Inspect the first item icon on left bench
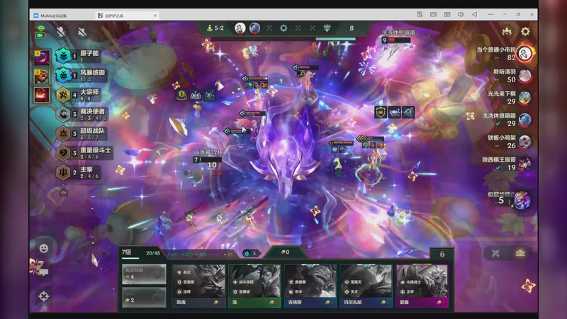 [x=182, y=95]
